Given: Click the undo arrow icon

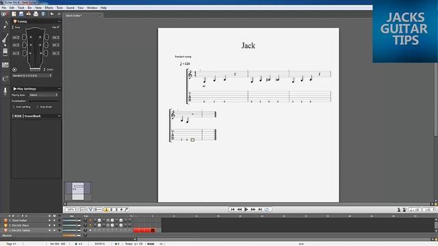Looking at the screenshot, I should coord(52,14).
